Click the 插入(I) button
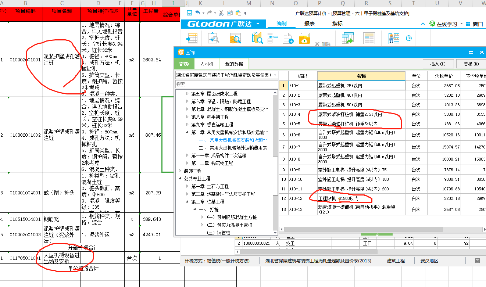 point(437,64)
